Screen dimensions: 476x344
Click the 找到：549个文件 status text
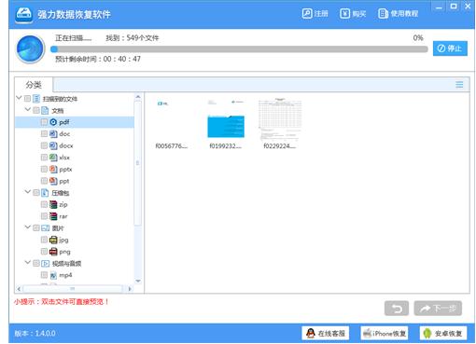click(133, 38)
